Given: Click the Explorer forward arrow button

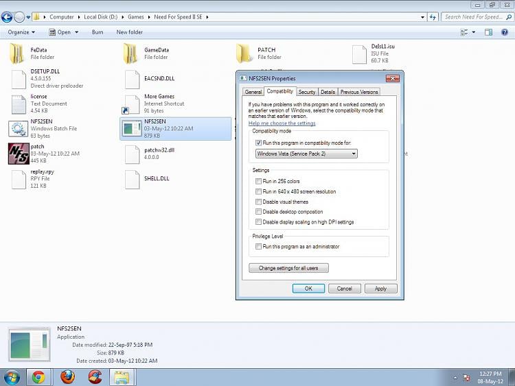Looking at the screenshot, I should pos(19,16).
